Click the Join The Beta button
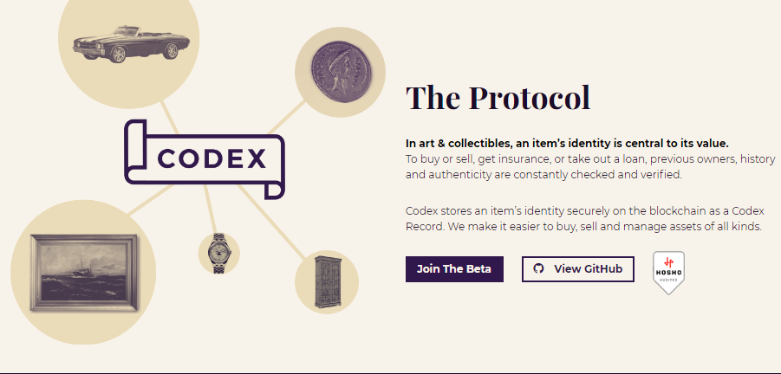The height and width of the screenshot is (374, 781). 454,269
